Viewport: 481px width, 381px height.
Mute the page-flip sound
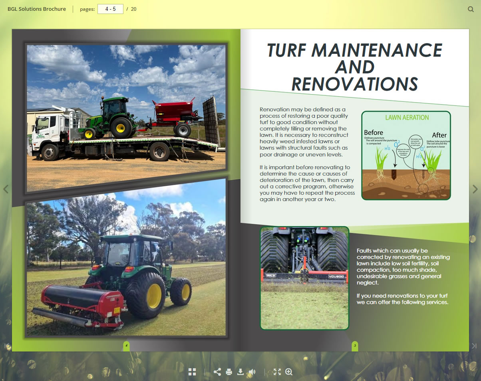click(x=252, y=372)
